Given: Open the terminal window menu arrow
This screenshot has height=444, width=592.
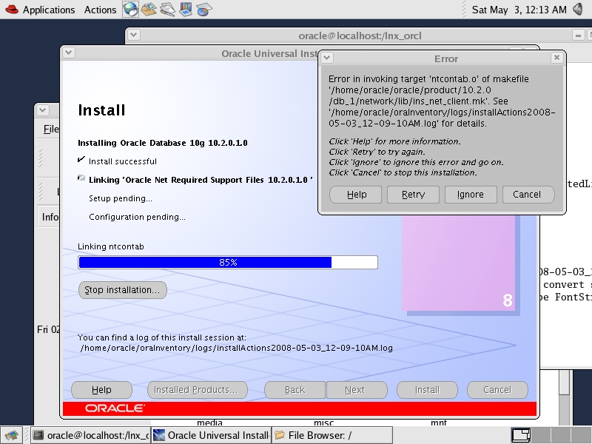Looking at the screenshot, I should click(x=134, y=36).
